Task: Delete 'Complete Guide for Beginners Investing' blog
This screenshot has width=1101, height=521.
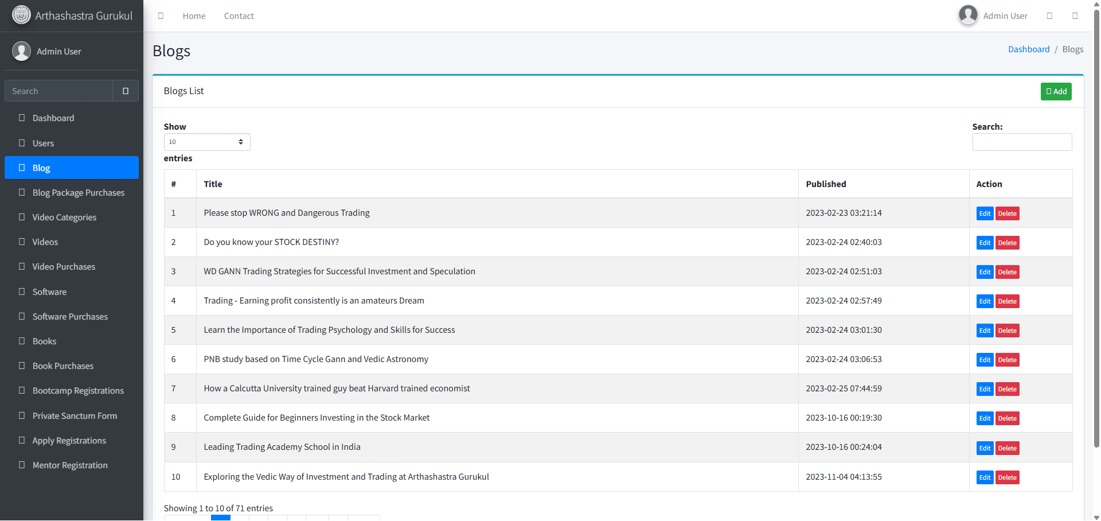Action: click(x=1007, y=418)
